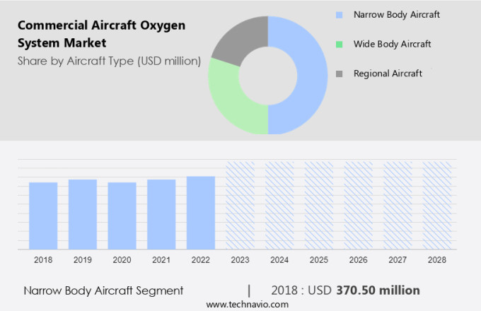Select the solid bar above 2021
Screen dimensions: 481x311
(161, 214)
